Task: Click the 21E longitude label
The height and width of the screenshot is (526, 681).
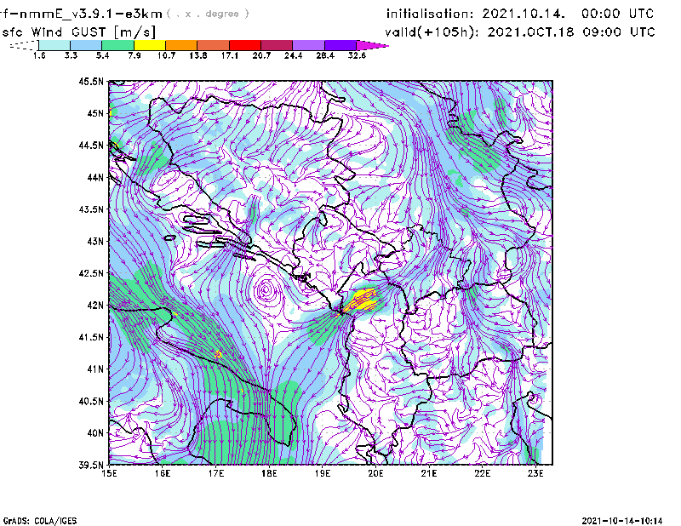Action: click(429, 473)
